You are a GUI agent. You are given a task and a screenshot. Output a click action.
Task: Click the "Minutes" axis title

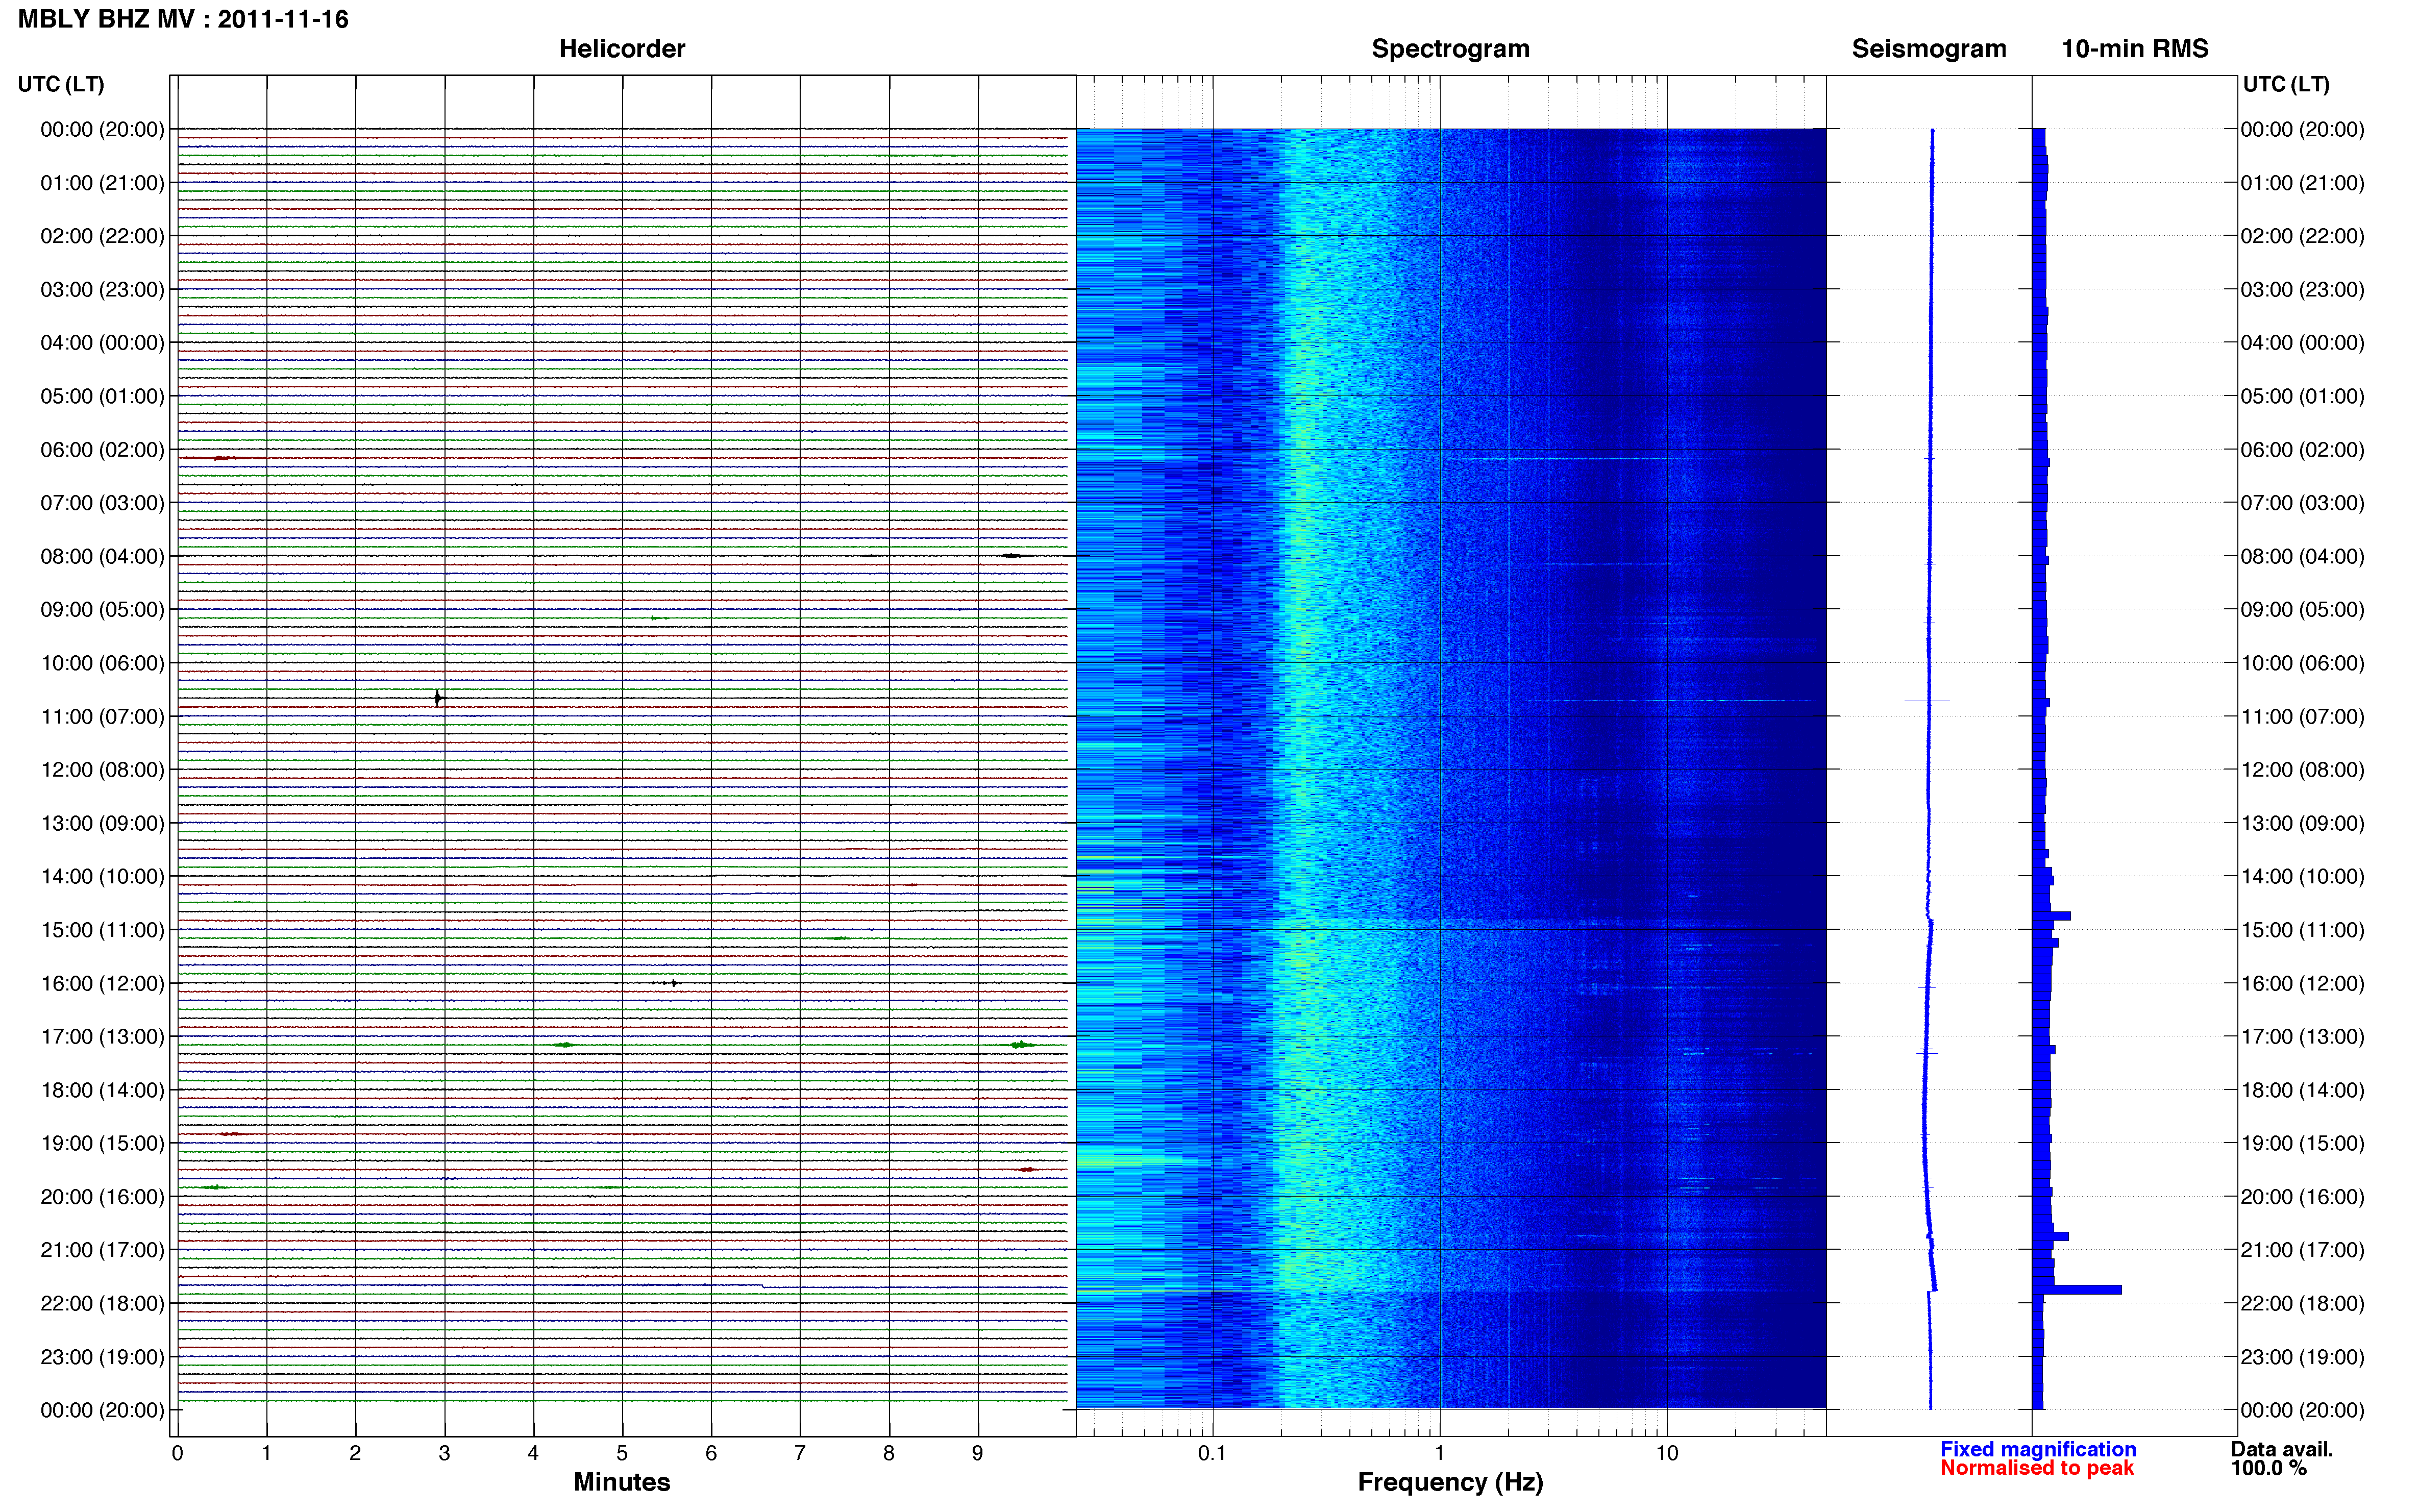pyautogui.click(x=621, y=1482)
